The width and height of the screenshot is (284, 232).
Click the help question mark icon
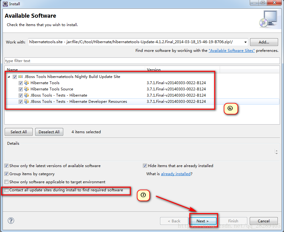tap(11, 221)
